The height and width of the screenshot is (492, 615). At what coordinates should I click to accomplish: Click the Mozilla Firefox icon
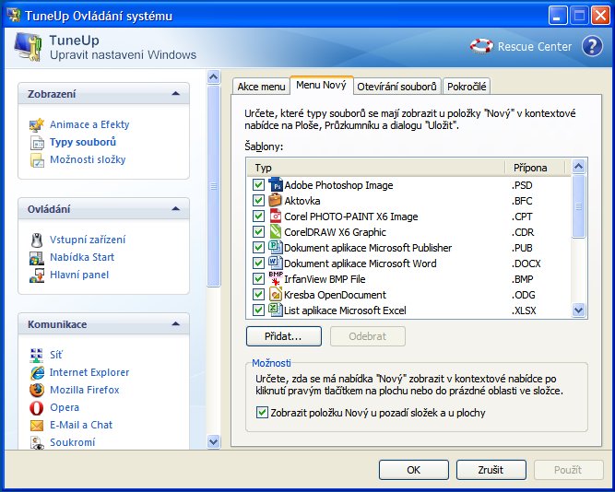pyautogui.click(x=37, y=390)
